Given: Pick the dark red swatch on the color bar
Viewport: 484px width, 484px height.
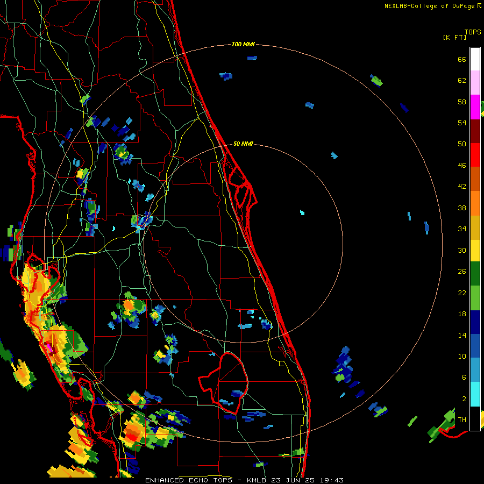Looking at the screenshot, I should [475, 131].
